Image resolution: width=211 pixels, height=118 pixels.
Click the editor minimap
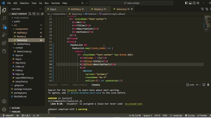point(207,24)
